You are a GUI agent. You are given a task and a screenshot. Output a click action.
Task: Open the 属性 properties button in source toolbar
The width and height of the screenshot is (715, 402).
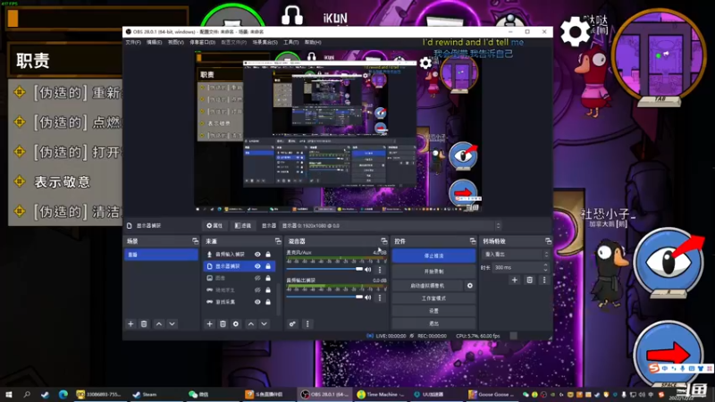click(214, 226)
